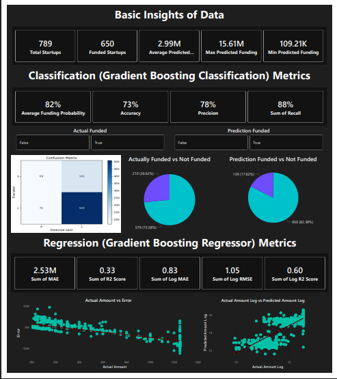Viewport: 337px width, 379px height.
Task: Click the Predicted Amount Log y-axis label
Action: pos(205,333)
